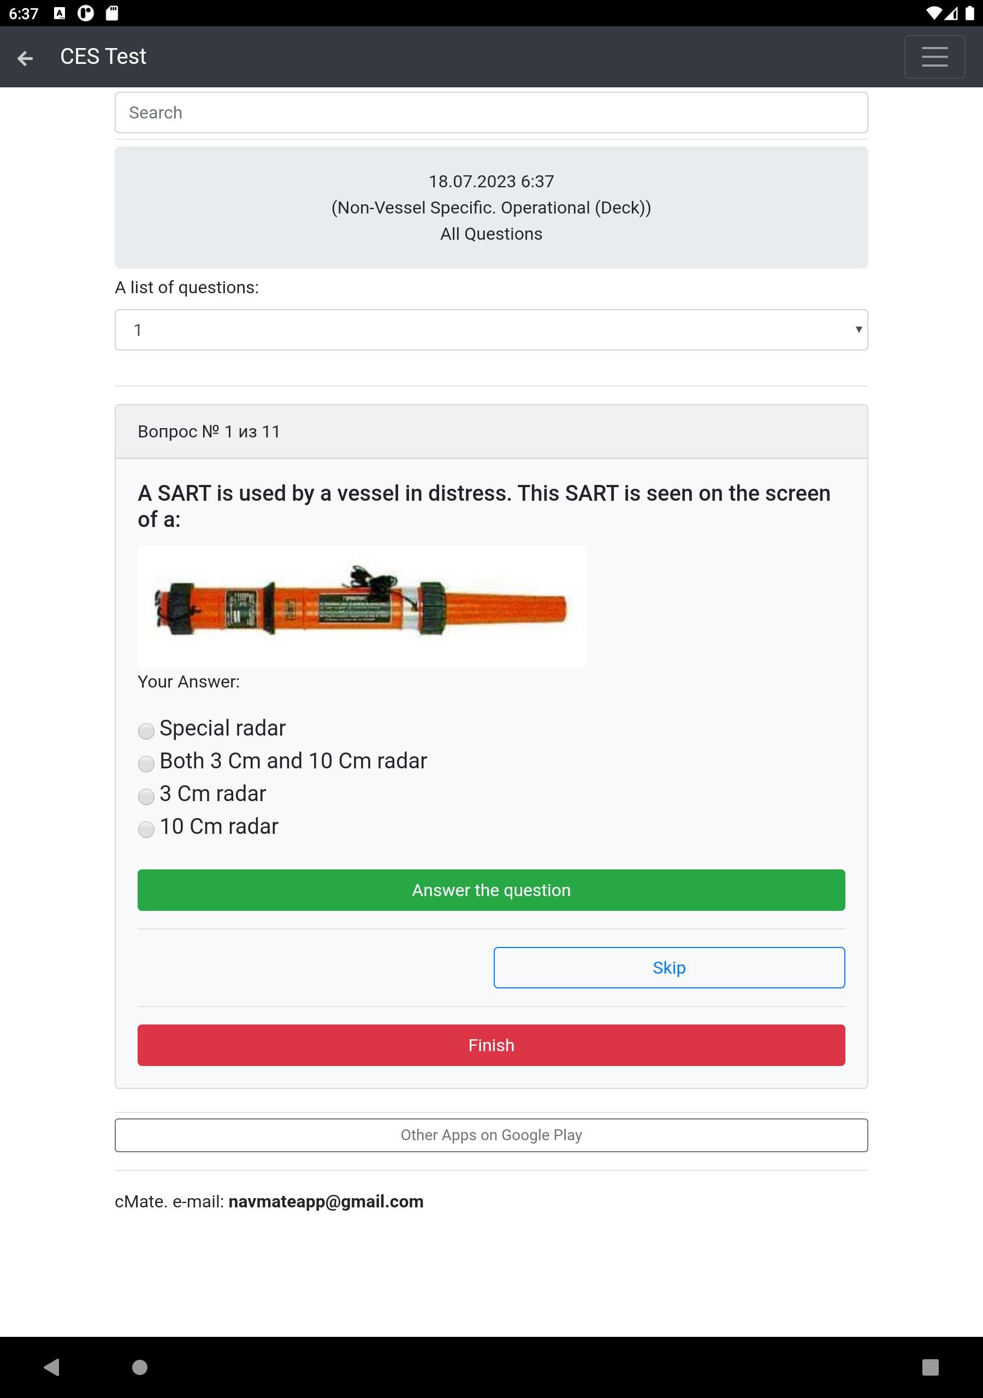Open the hamburger menu
This screenshot has height=1398, width=983.
[x=934, y=57]
